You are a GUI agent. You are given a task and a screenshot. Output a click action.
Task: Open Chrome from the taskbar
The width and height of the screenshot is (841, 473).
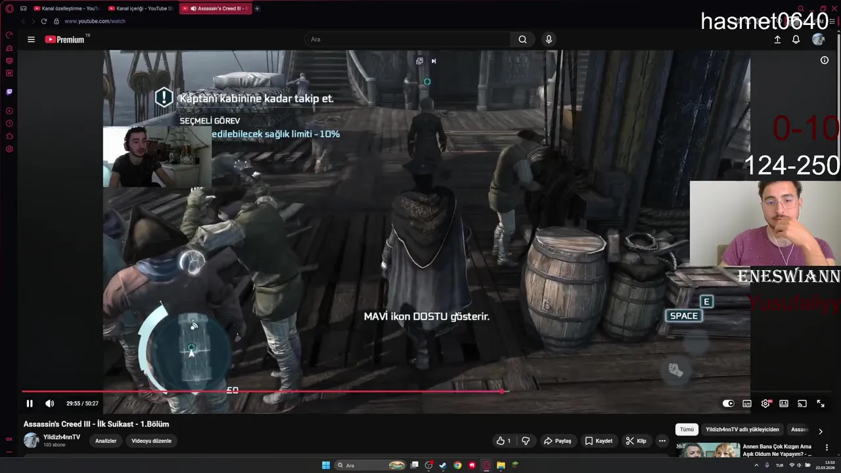pos(457,465)
